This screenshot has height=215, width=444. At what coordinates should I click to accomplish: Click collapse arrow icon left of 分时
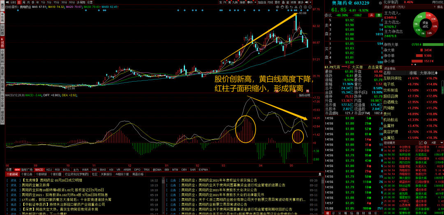click(x=7, y=2)
